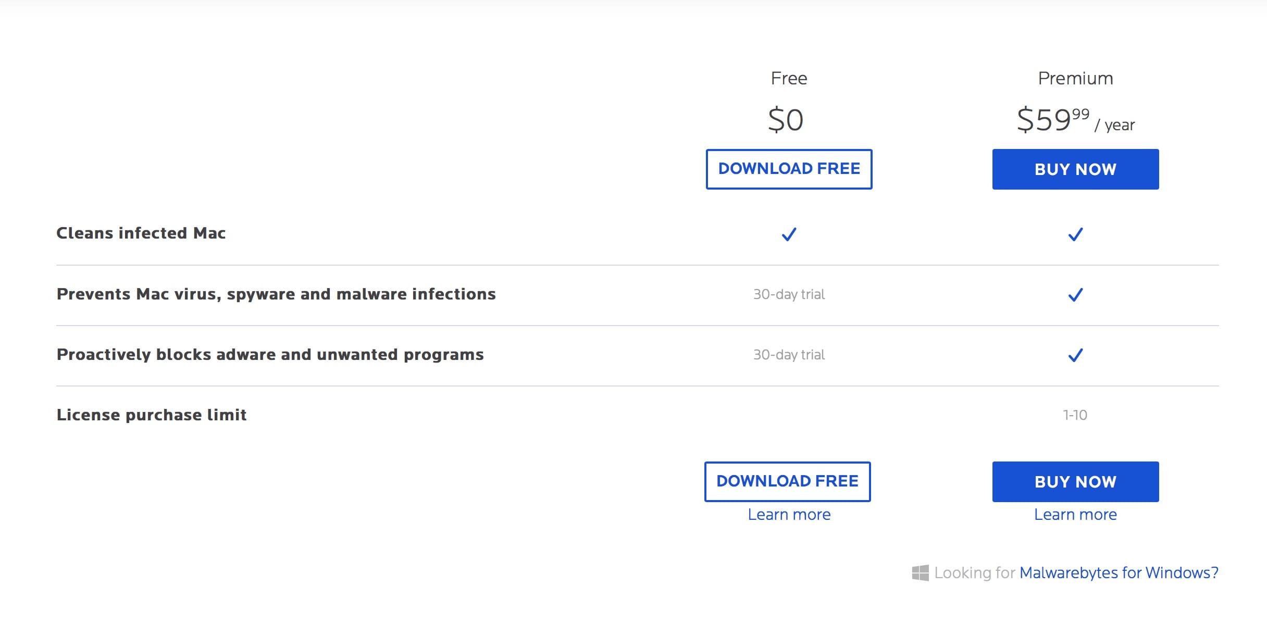1267x624 pixels.
Task: Select the Prevents Mac virus feature row
Action: [x=276, y=294]
